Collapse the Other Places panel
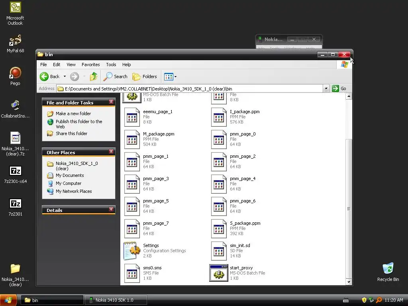The width and height of the screenshot is (408, 306). pos(111,151)
